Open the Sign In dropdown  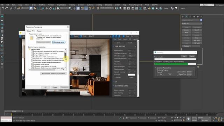[x=207, y=5]
